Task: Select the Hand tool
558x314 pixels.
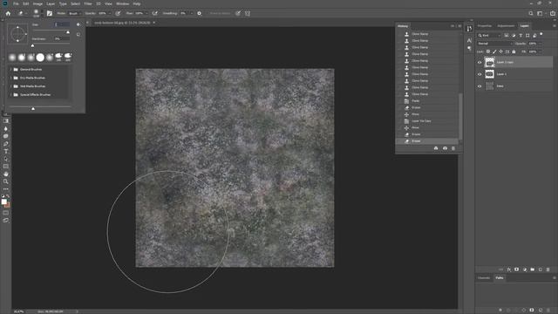Action: coord(6,174)
